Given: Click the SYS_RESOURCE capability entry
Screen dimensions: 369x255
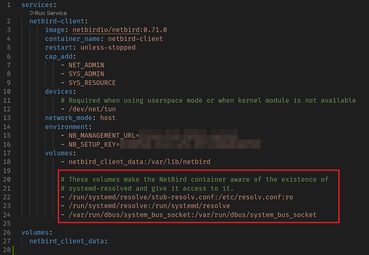Looking at the screenshot, I should 92,83.
